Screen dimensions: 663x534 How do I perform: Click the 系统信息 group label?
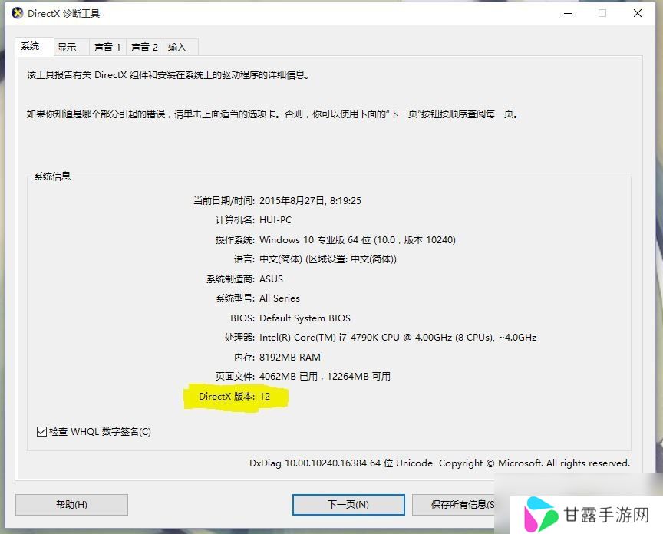click(x=52, y=176)
